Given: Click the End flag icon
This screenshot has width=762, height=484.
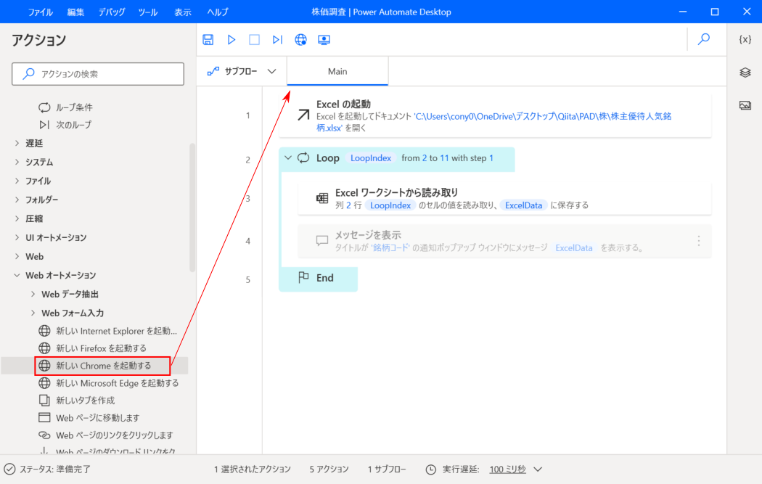Looking at the screenshot, I should click(303, 277).
